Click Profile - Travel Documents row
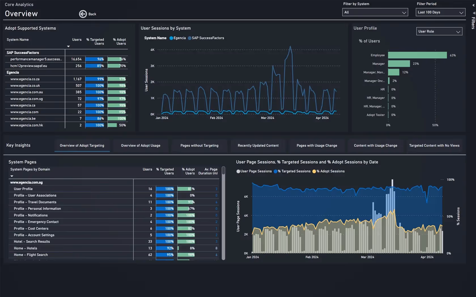The height and width of the screenshot is (297, 476). pos(114,202)
